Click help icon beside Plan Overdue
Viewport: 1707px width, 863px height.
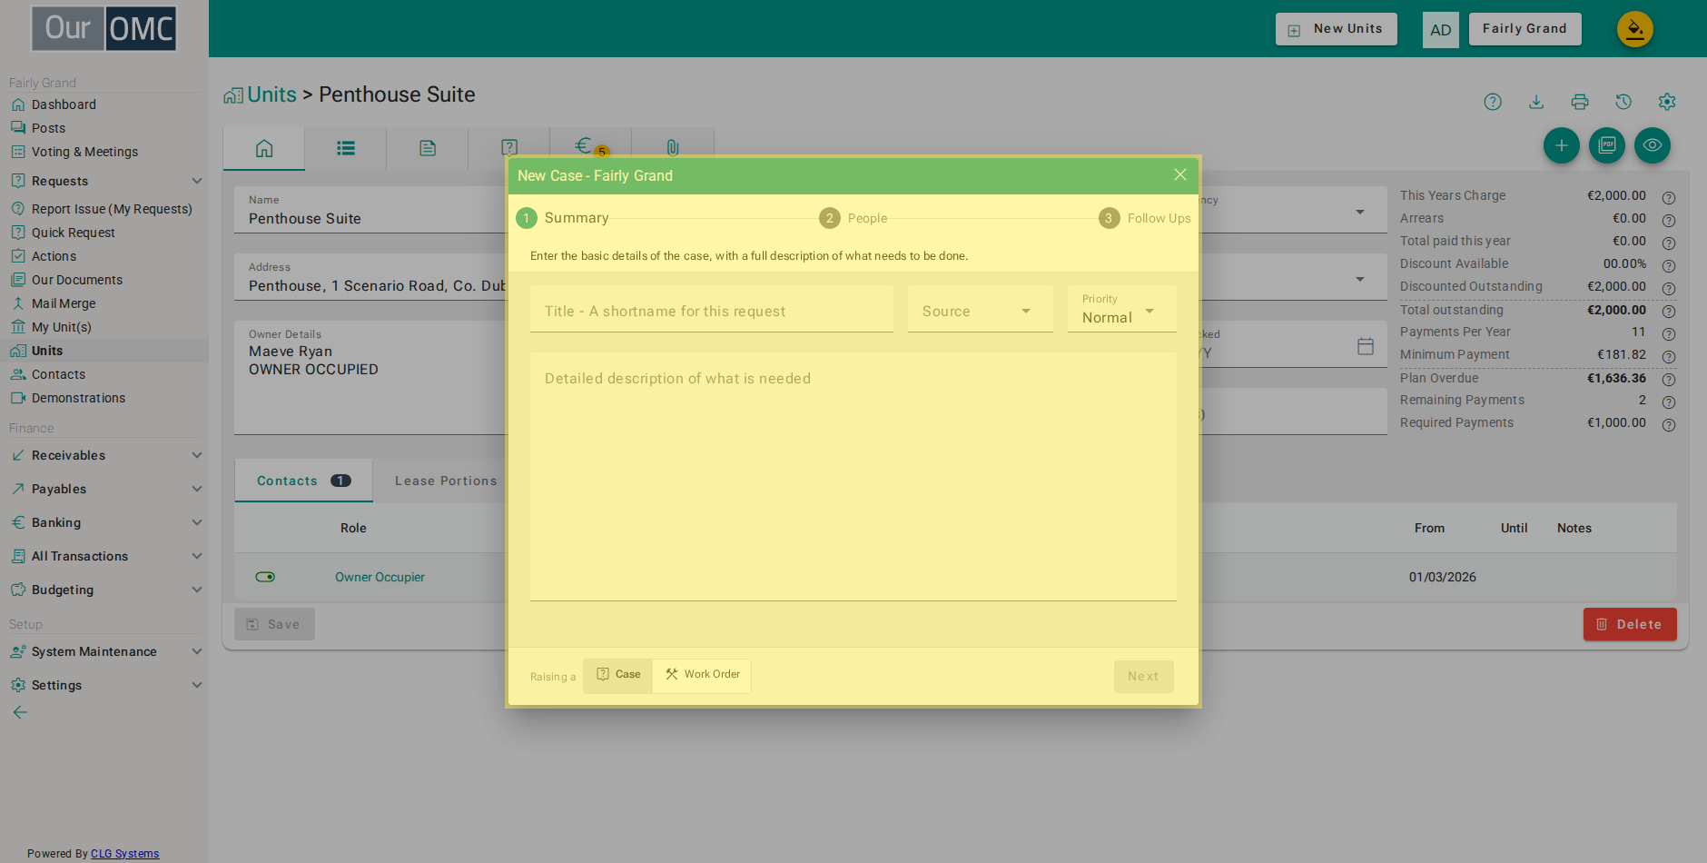pyautogui.click(x=1669, y=380)
